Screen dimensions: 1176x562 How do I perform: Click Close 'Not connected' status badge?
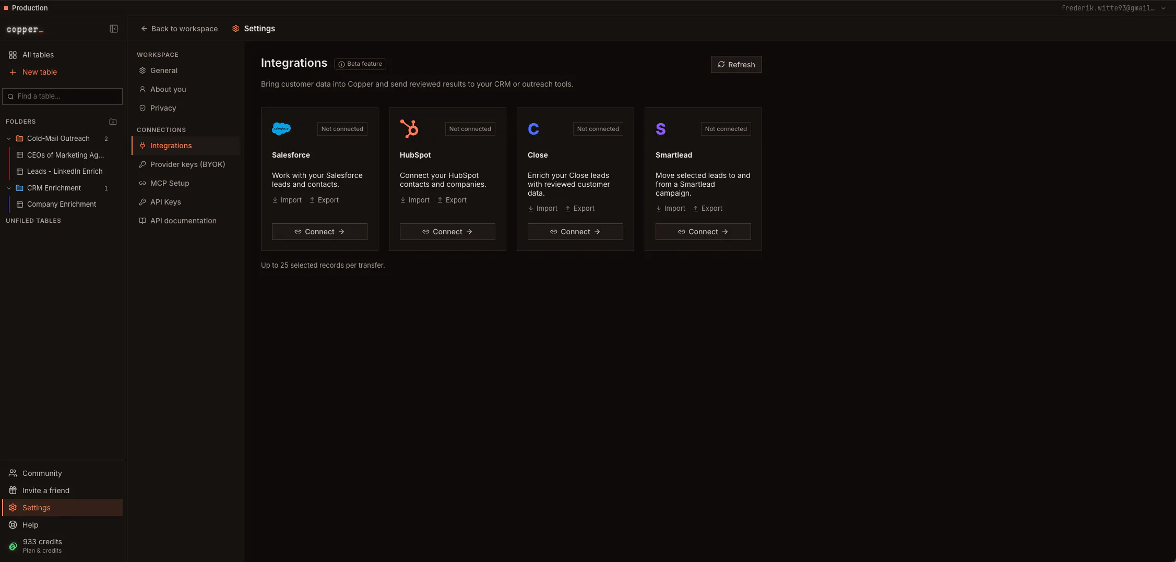[x=598, y=129]
